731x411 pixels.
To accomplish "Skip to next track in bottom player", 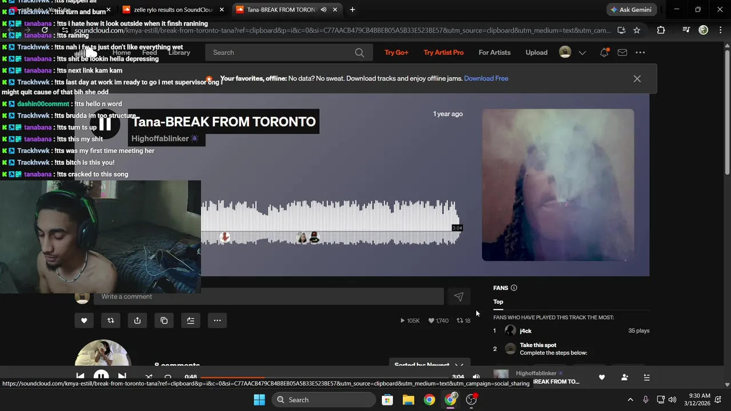I will [x=122, y=377].
